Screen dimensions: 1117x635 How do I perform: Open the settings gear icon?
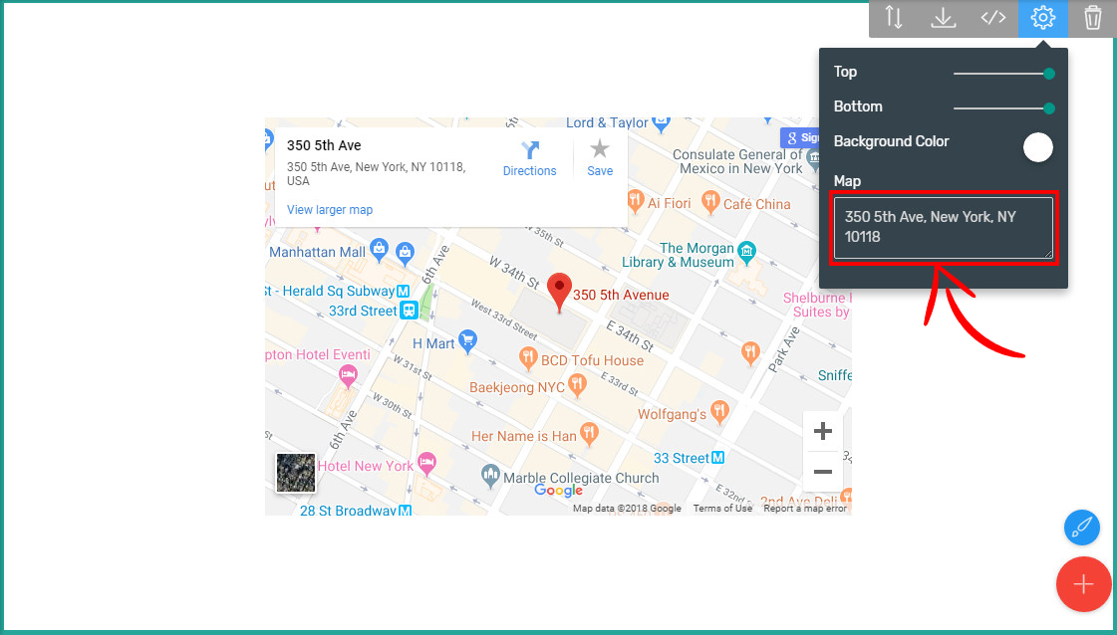click(x=1042, y=18)
